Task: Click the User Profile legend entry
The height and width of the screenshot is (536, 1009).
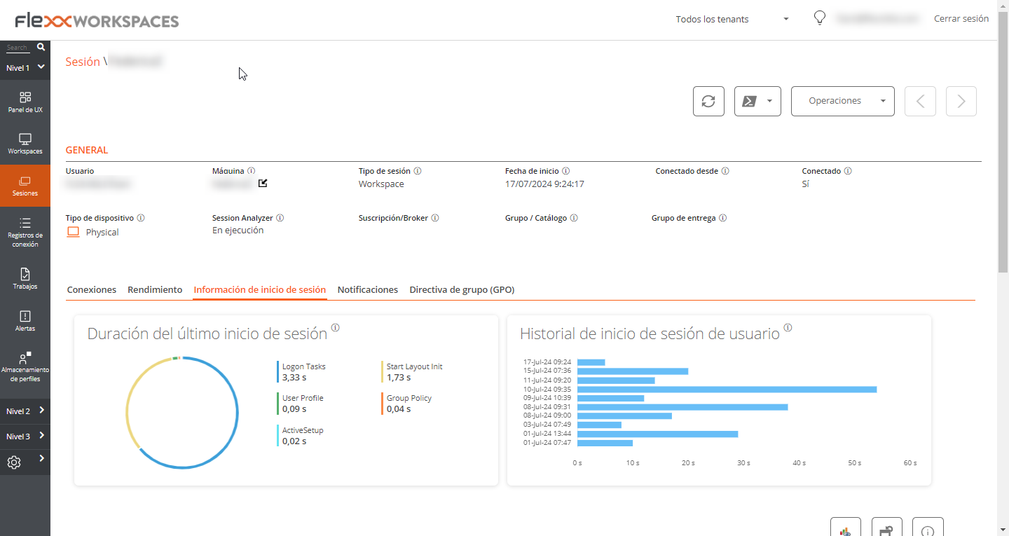Action: (x=302, y=404)
